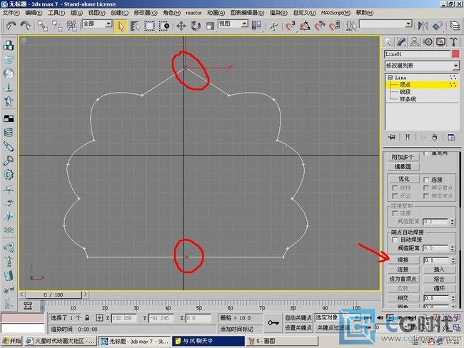Click the key icon in status bar

[273, 322]
